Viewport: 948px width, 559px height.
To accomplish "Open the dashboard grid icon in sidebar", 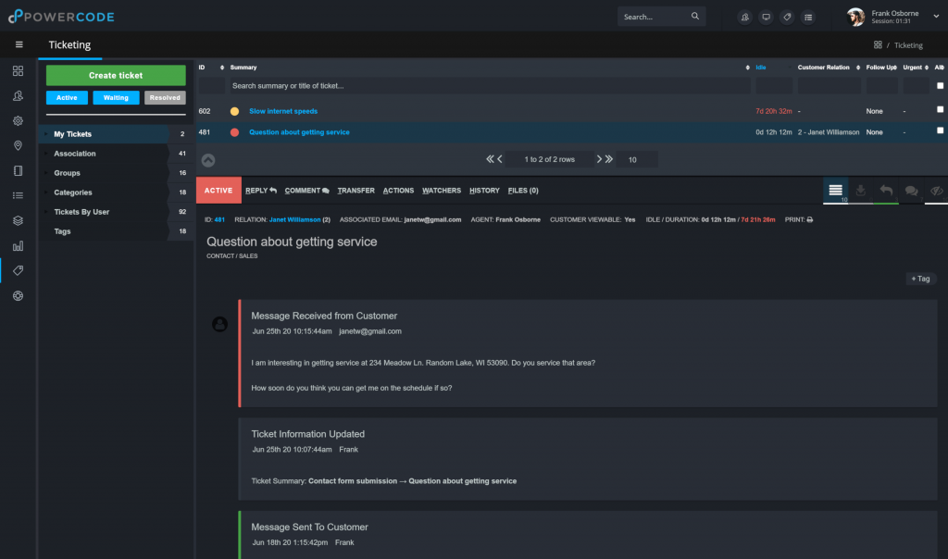I will pyautogui.click(x=18, y=70).
